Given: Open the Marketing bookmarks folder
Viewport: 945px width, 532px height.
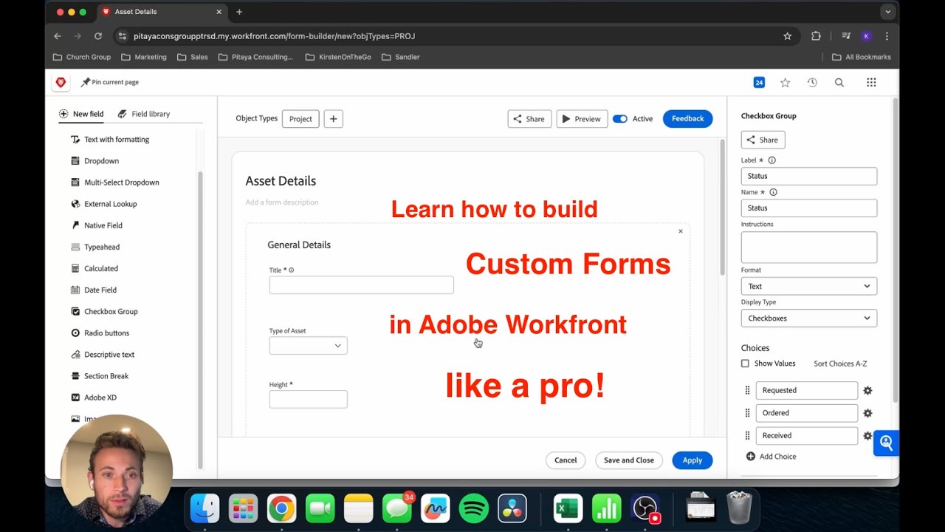Looking at the screenshot, I should [144, 57].
